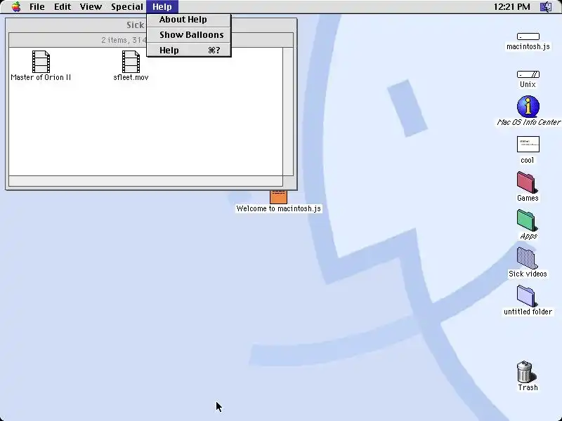Screen dimensions: 562x421
Task: Select the sfleet.mov movie file icon
Action: click(131, 62)
